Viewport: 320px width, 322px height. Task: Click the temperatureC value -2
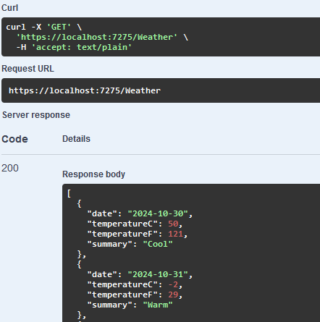173,284
